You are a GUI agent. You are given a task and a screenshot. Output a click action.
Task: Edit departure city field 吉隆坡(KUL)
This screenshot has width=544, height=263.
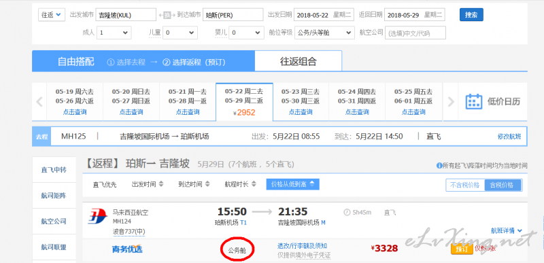[x=126, y=15]
